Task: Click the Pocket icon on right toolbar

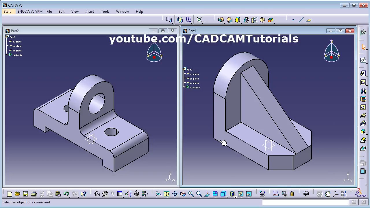Action: click(363, 83)
